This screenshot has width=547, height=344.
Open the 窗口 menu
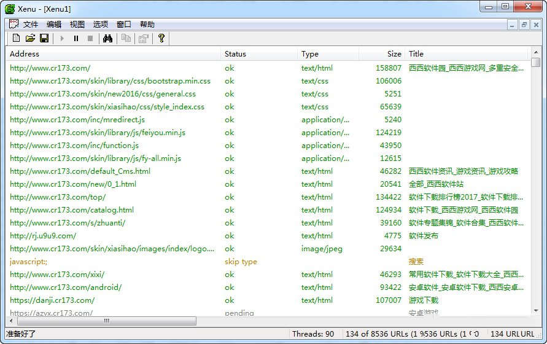[x=123, y=25]
